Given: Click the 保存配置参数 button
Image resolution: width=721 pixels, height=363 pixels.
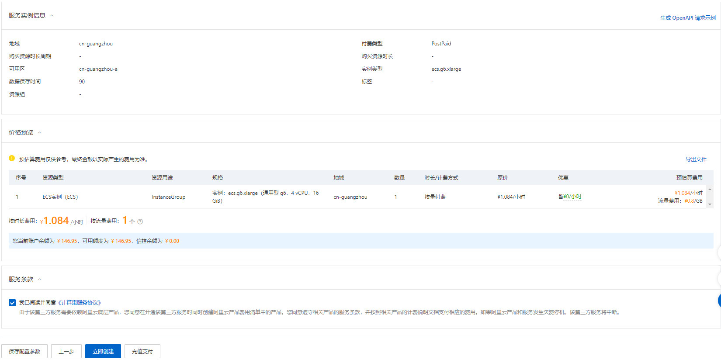Looking at the screenshot, I should (x=24, y=351).
